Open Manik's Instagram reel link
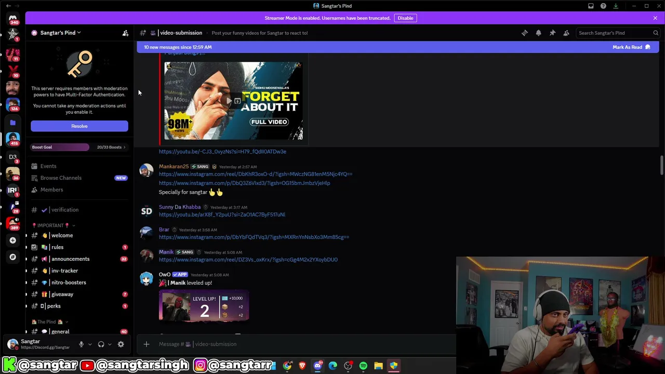This screenshot has width=665, height=374. coord(248,260)
